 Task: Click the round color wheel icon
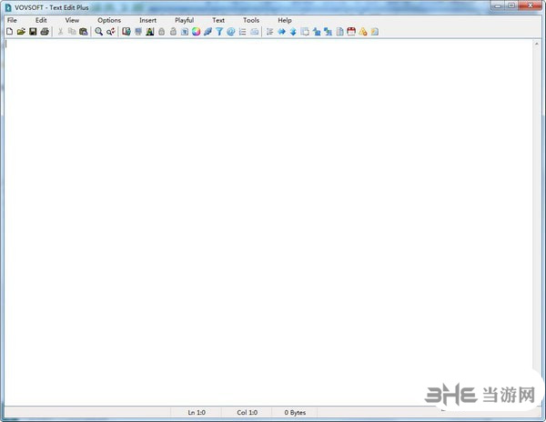click(x=196, y=32)
